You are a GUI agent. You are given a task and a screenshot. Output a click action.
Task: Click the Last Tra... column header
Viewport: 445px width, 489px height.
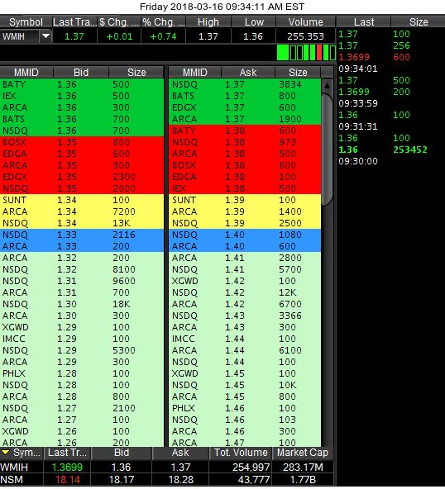pos(75,22)
